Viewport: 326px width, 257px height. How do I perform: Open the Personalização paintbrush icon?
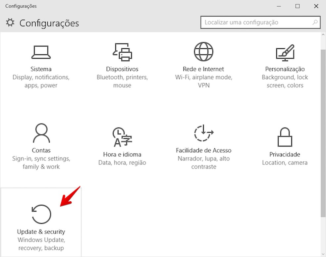285,53
